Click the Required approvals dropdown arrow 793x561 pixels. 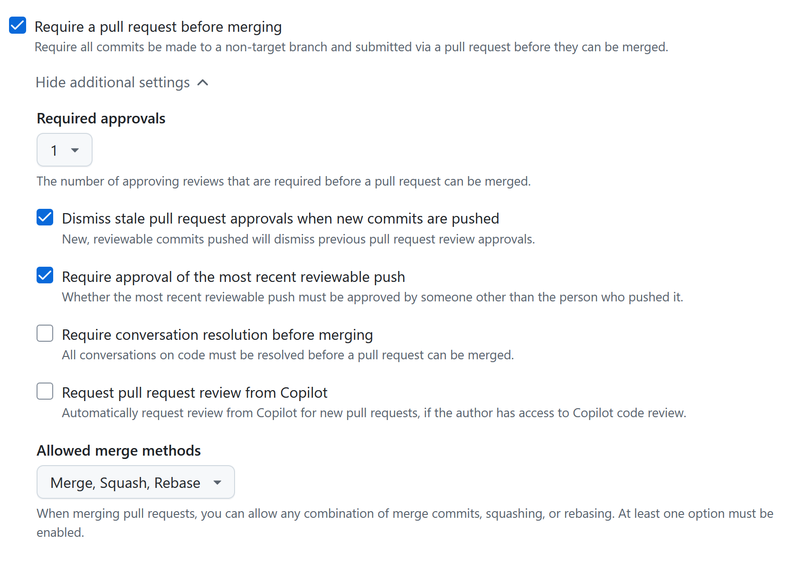pos(76,150)
